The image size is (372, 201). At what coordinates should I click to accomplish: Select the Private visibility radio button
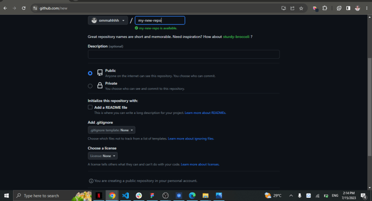coord(90,86)
